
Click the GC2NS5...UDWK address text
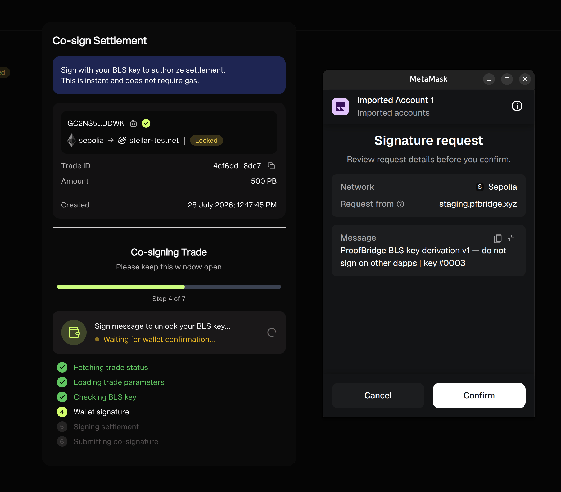96,124
